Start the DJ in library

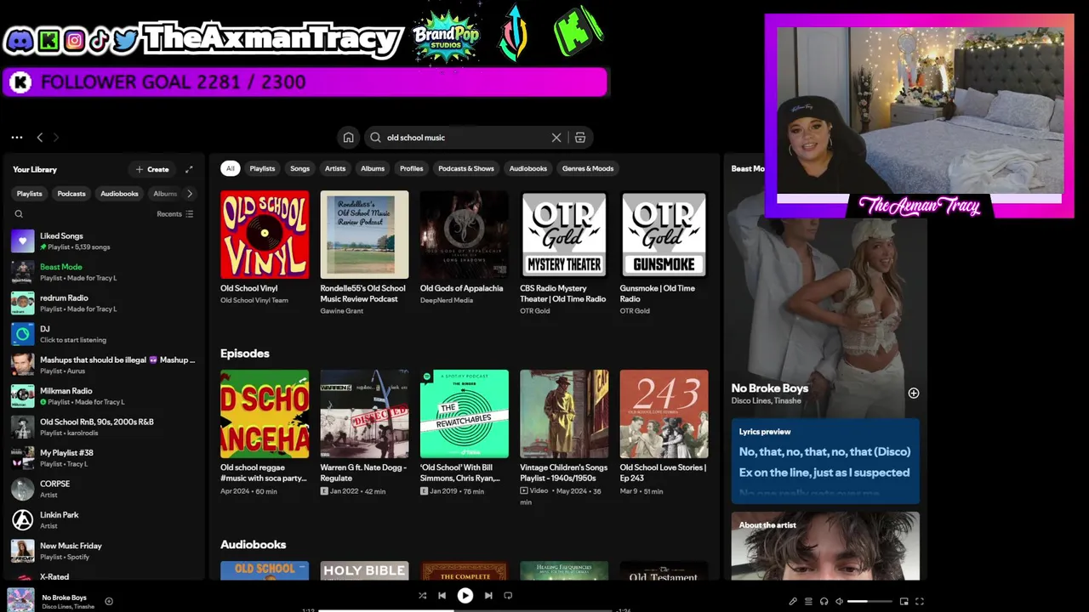pos(103,334)
